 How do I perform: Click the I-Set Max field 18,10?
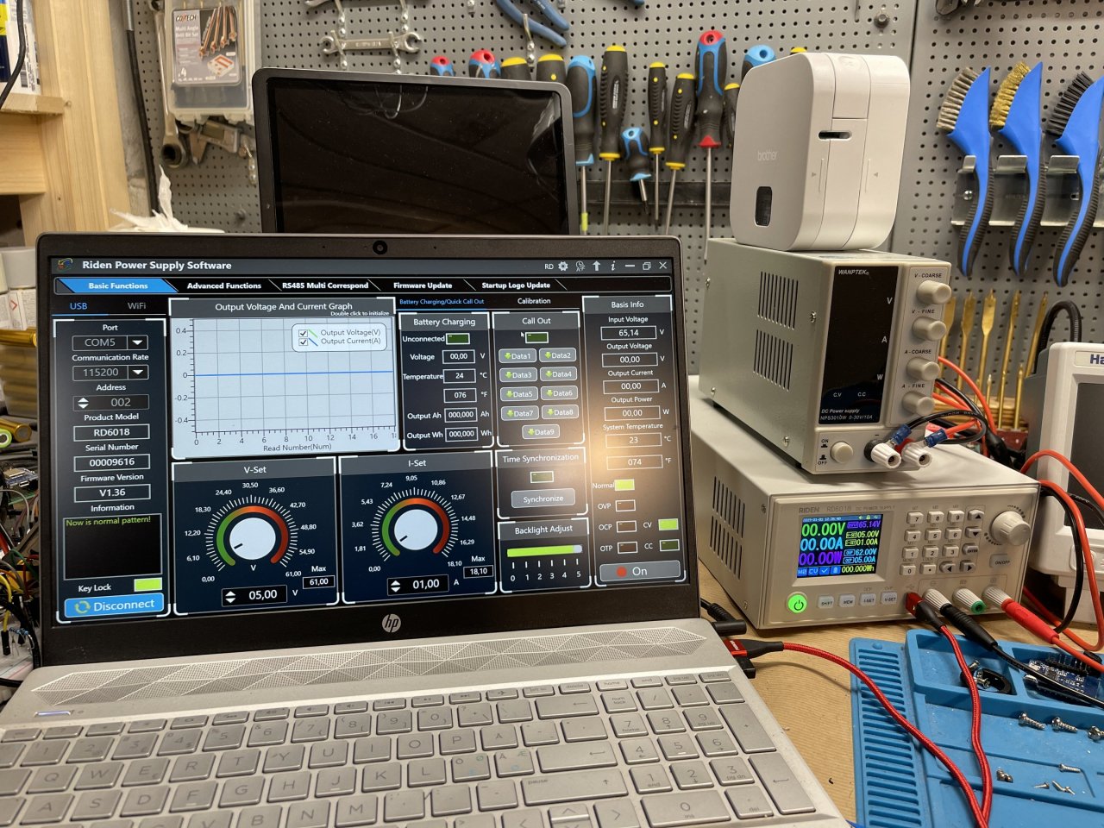point(478,571)
